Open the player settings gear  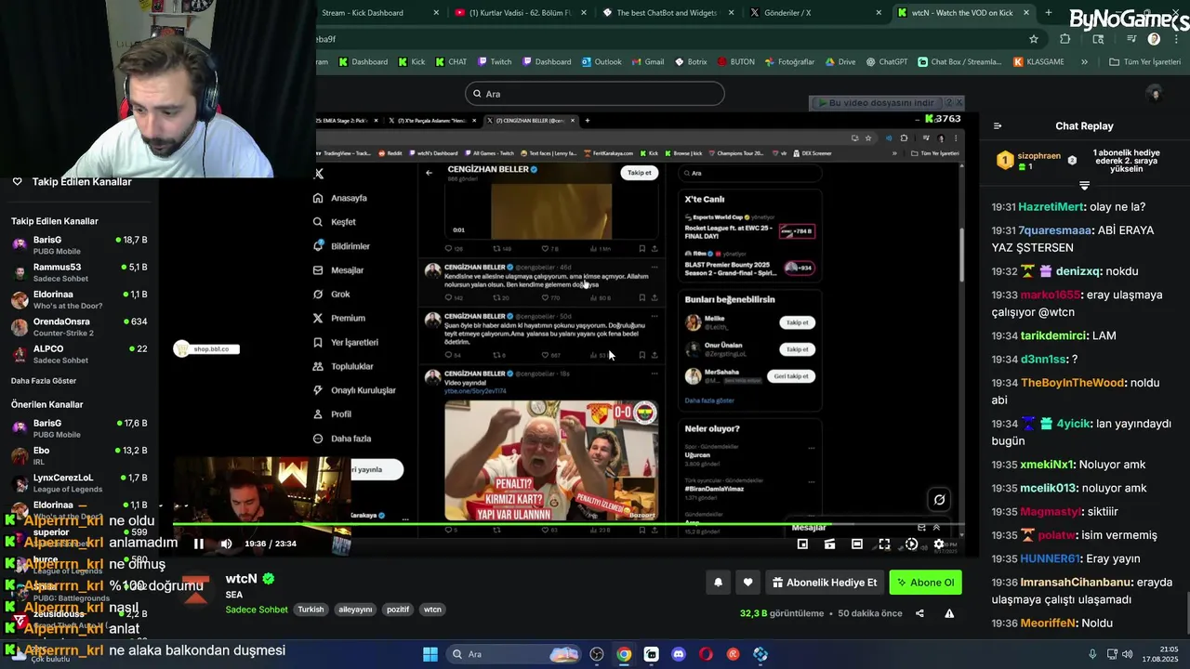pyautogui.click(x=939, y=544)
